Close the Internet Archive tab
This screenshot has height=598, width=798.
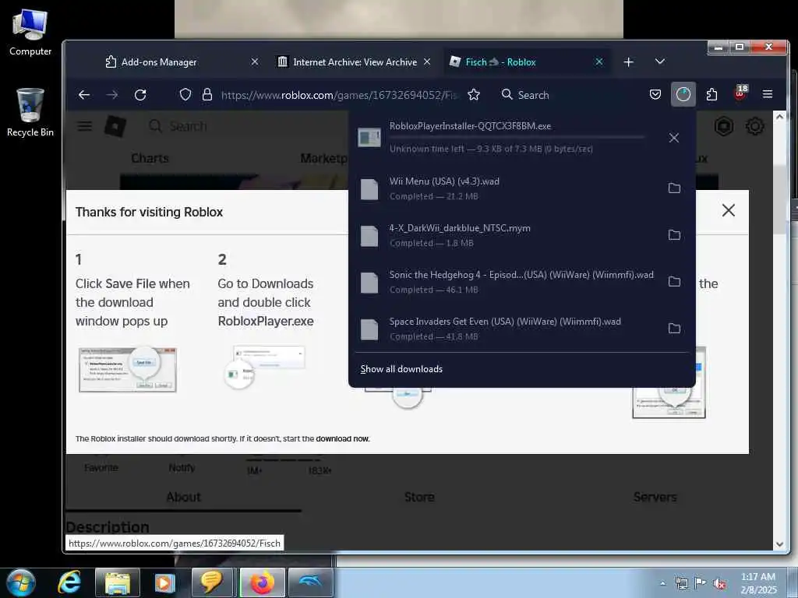tap(427, 62)
